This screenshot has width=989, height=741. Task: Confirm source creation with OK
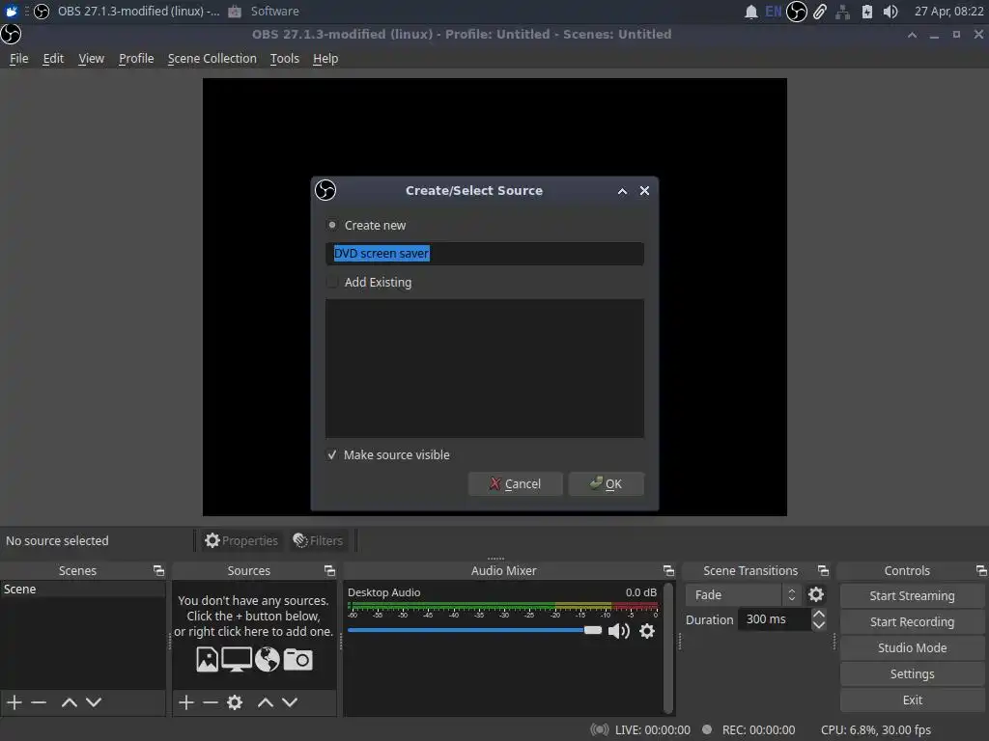[607, 484]
